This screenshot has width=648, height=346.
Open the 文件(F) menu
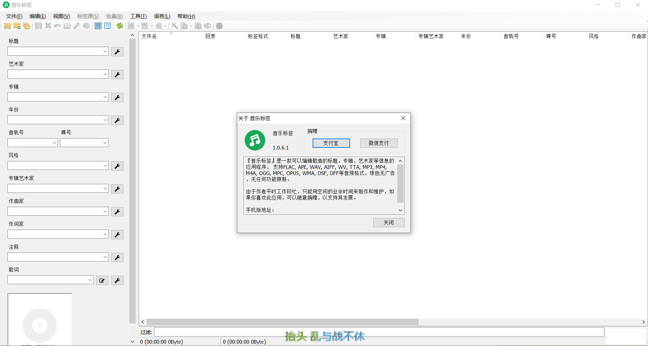(x=14, y=16)
